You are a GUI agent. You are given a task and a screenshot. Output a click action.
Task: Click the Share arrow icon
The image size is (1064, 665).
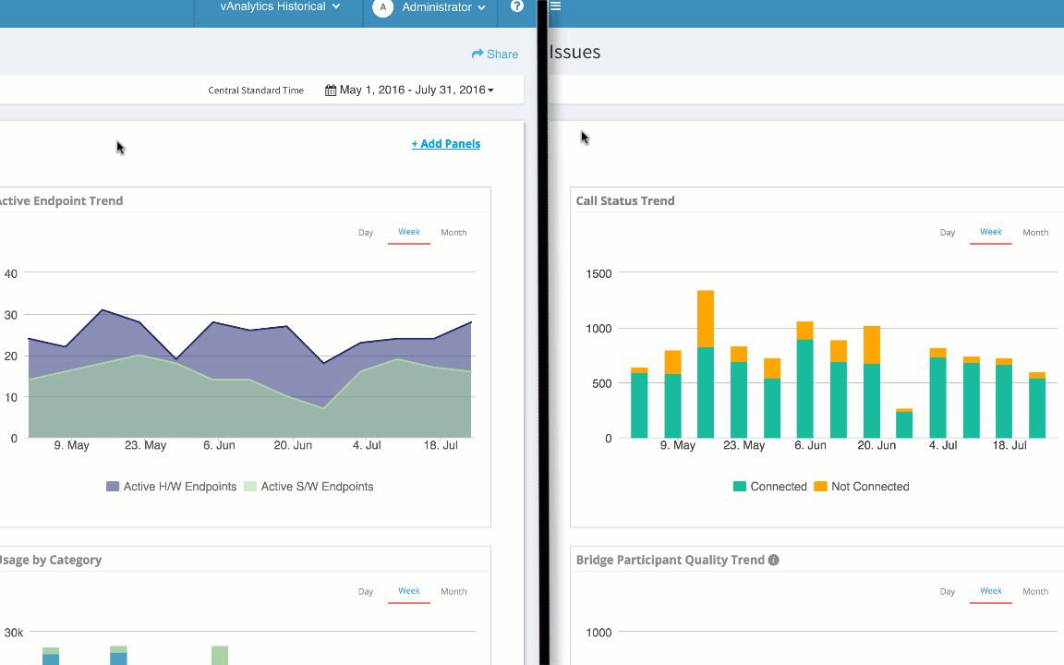(x=478, y=54)
